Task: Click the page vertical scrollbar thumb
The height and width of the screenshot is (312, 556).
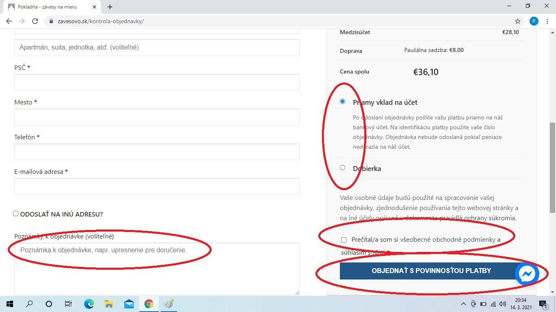Action: (x=553, y=167)
